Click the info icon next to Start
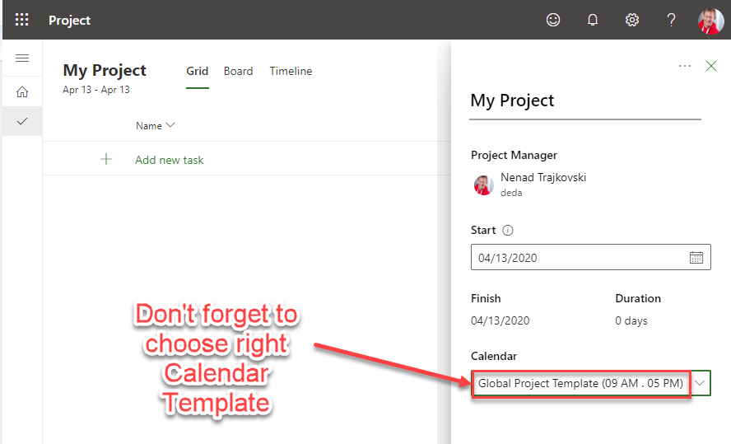The image size is (731, 444). point(508,231)
